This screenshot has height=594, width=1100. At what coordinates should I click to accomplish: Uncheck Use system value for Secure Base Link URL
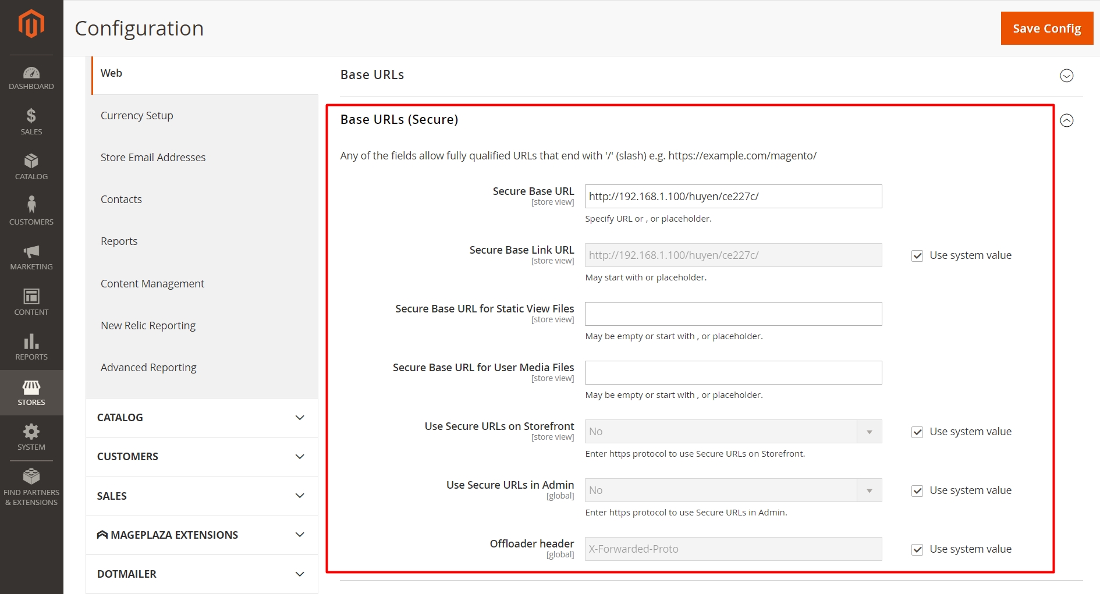pos(917,256)
